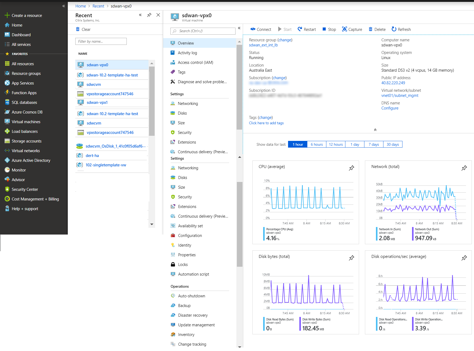474x351 pixels.
Task: Open public IP address 40.82.220.249
Action: coord(393,83)
